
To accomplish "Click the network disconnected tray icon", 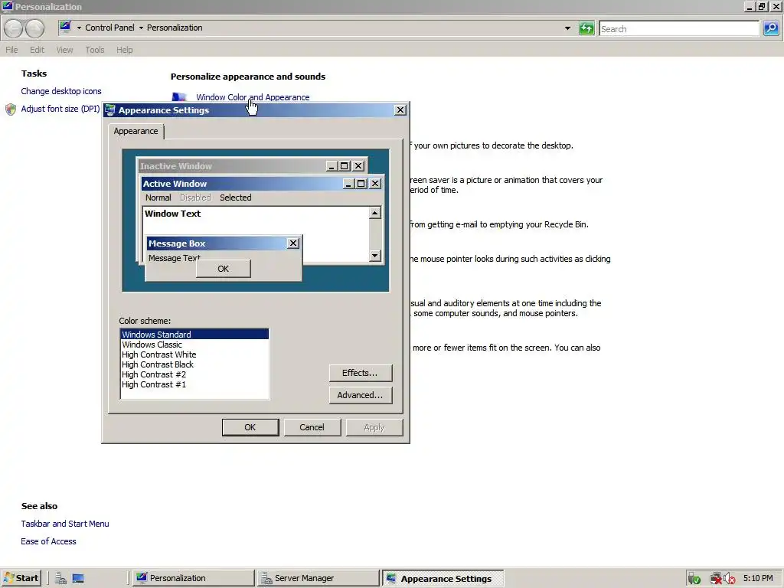I will 716,579.
